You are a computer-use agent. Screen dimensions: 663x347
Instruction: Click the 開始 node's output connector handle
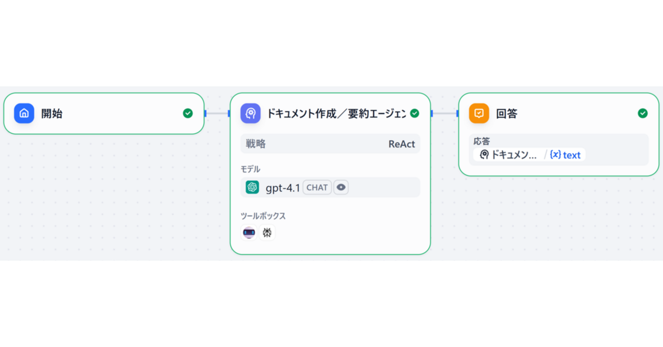[x=205, y=113]
